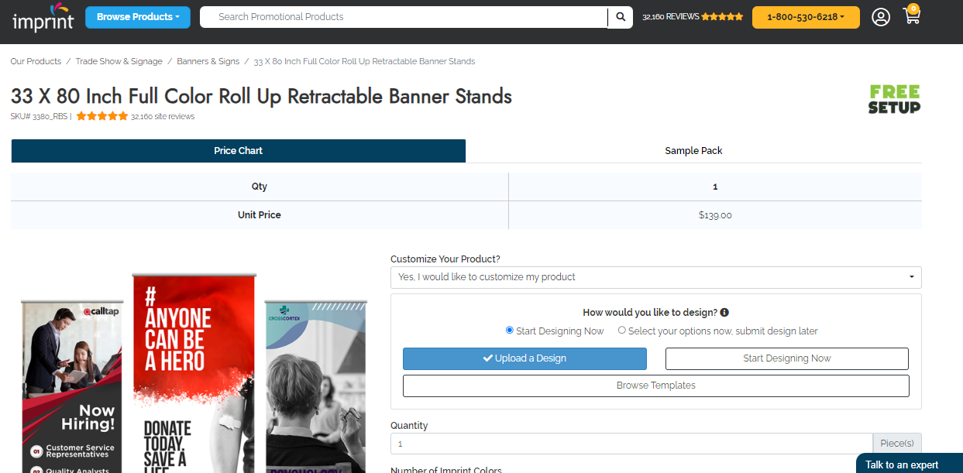Open the Talk to an expert chat
Image resolution: width=963 pixels, height=473 pixels.
click(x=909, y=464)
